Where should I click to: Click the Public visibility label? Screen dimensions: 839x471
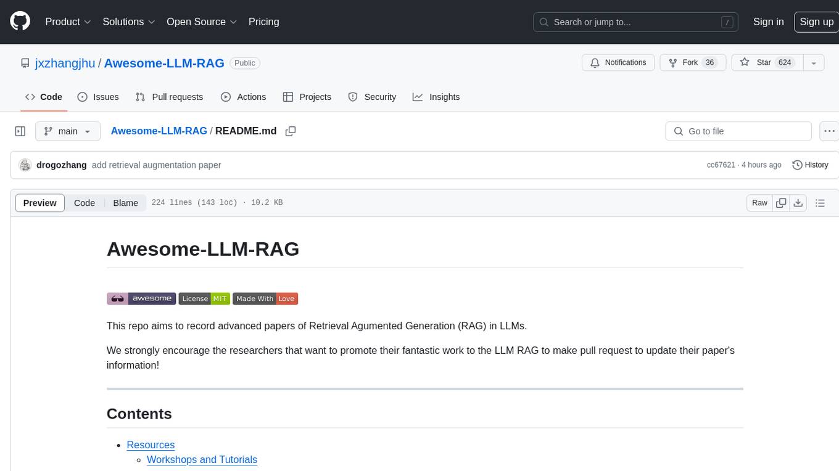click(245, 63)
